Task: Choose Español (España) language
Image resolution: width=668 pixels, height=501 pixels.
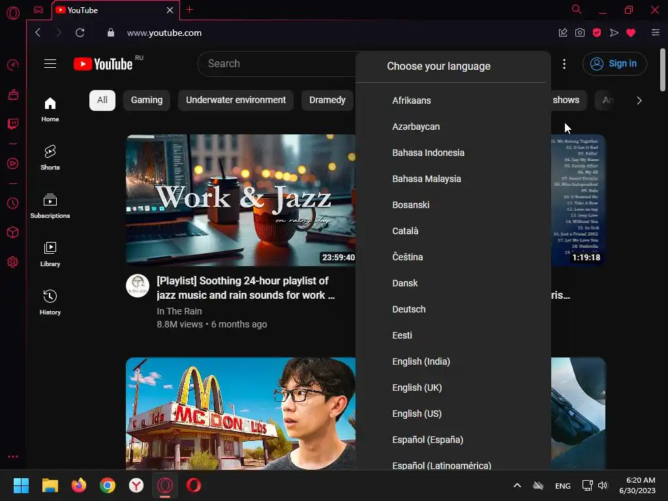Action: click(x=453, y=440)
